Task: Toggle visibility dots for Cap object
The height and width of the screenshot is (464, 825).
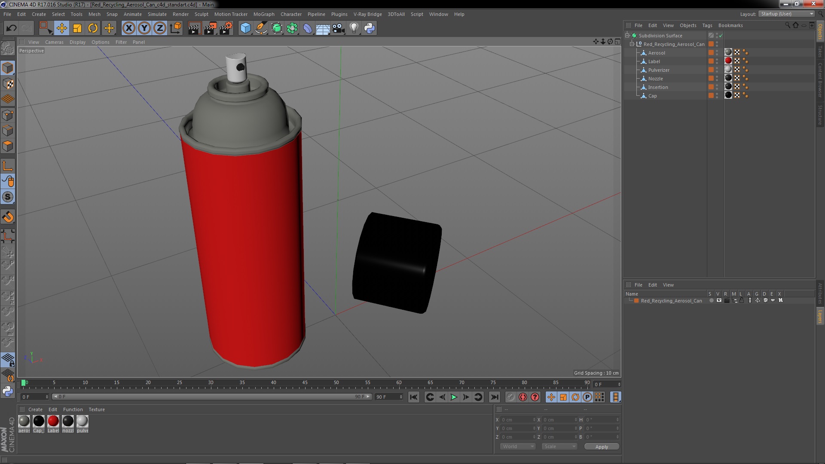Action: [x=717, y=96]
